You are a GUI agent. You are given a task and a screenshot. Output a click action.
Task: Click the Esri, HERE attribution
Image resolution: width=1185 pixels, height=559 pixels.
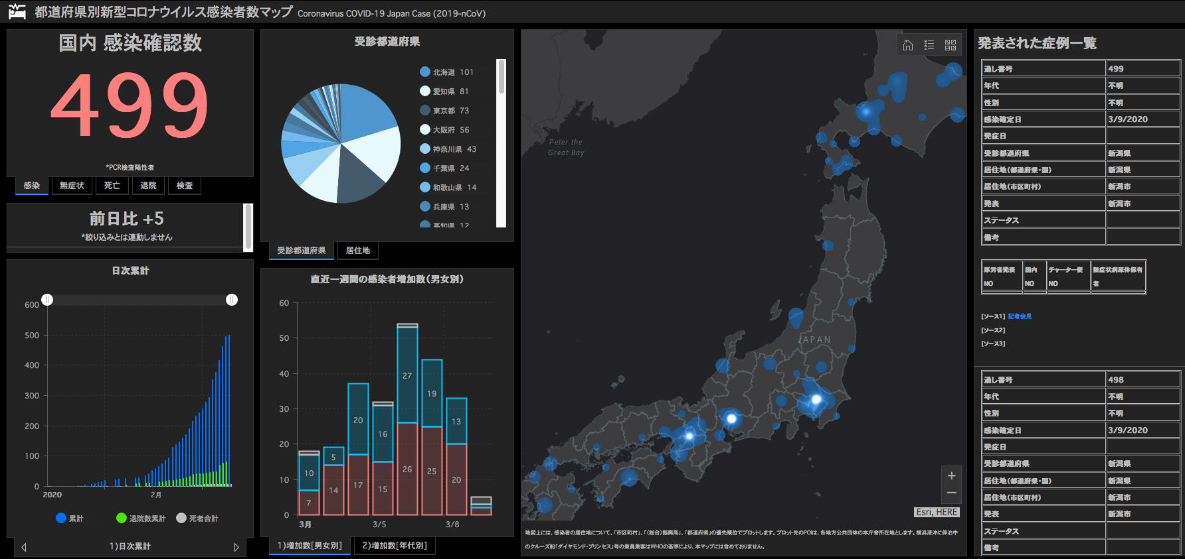[x=937, y=512]
